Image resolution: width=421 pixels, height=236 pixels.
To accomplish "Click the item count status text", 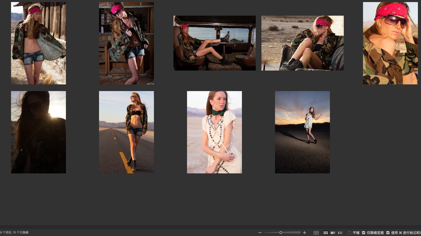I will coord(14,232).
